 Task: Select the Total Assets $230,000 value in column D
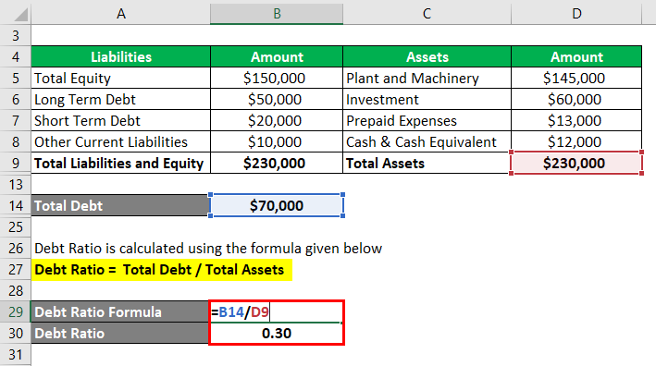click(576, 163)
